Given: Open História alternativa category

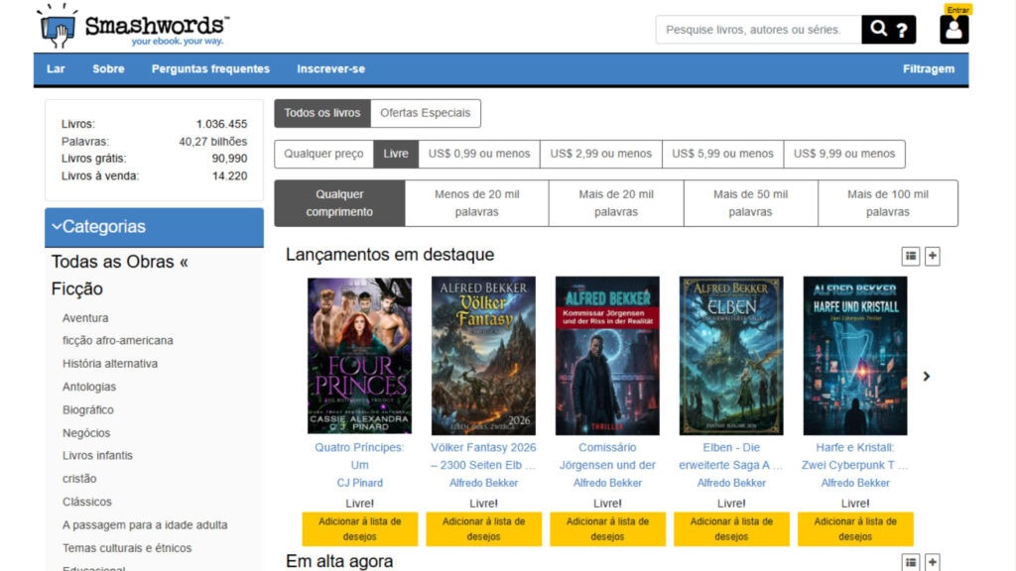Looking at the screenshot, I should coord(109,364).
